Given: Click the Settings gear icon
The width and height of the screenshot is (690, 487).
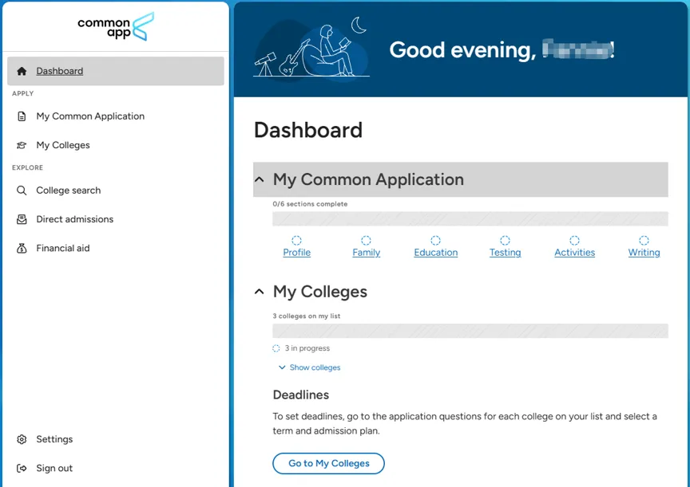Looking at the screenshot, I should pos(22,439).
